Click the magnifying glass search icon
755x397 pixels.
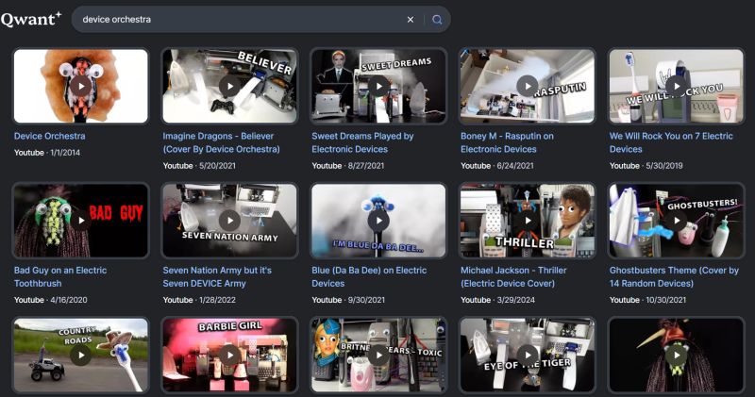coord(437,20)
